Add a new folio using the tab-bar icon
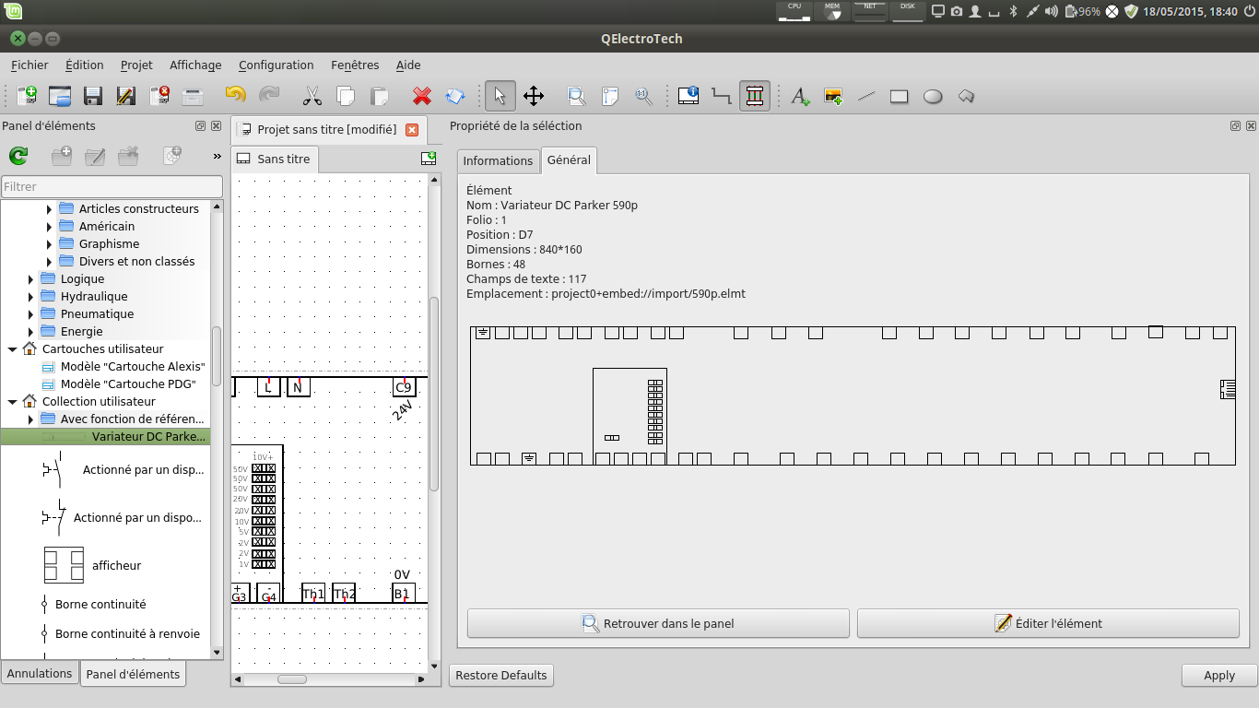This screenshot has width=1259, height=708. pos(429,159)
